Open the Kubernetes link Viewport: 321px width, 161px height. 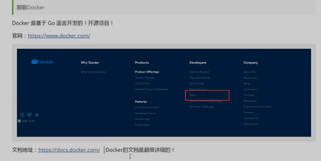[142, 125]
